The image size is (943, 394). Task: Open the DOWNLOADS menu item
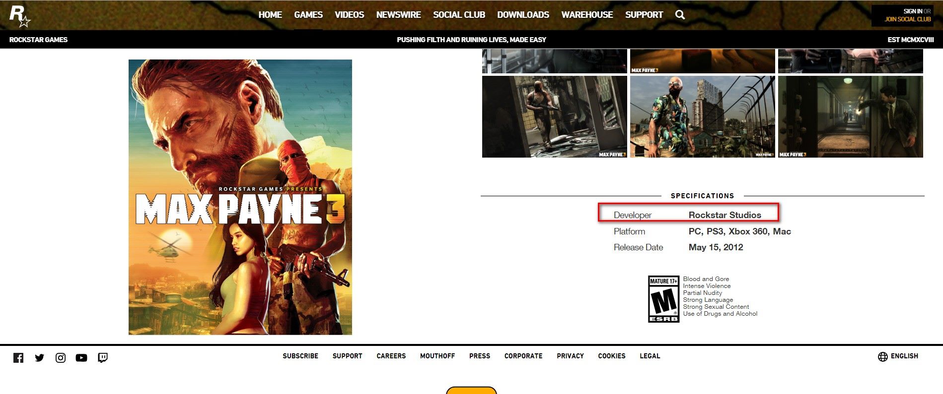point(523,15)
